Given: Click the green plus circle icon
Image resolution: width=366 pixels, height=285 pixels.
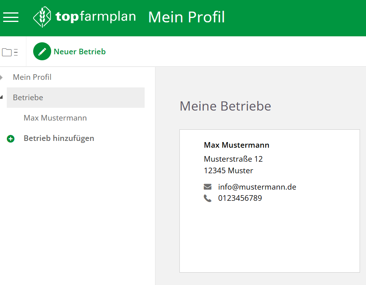Looking at the screenshot, I should point(11,139).
